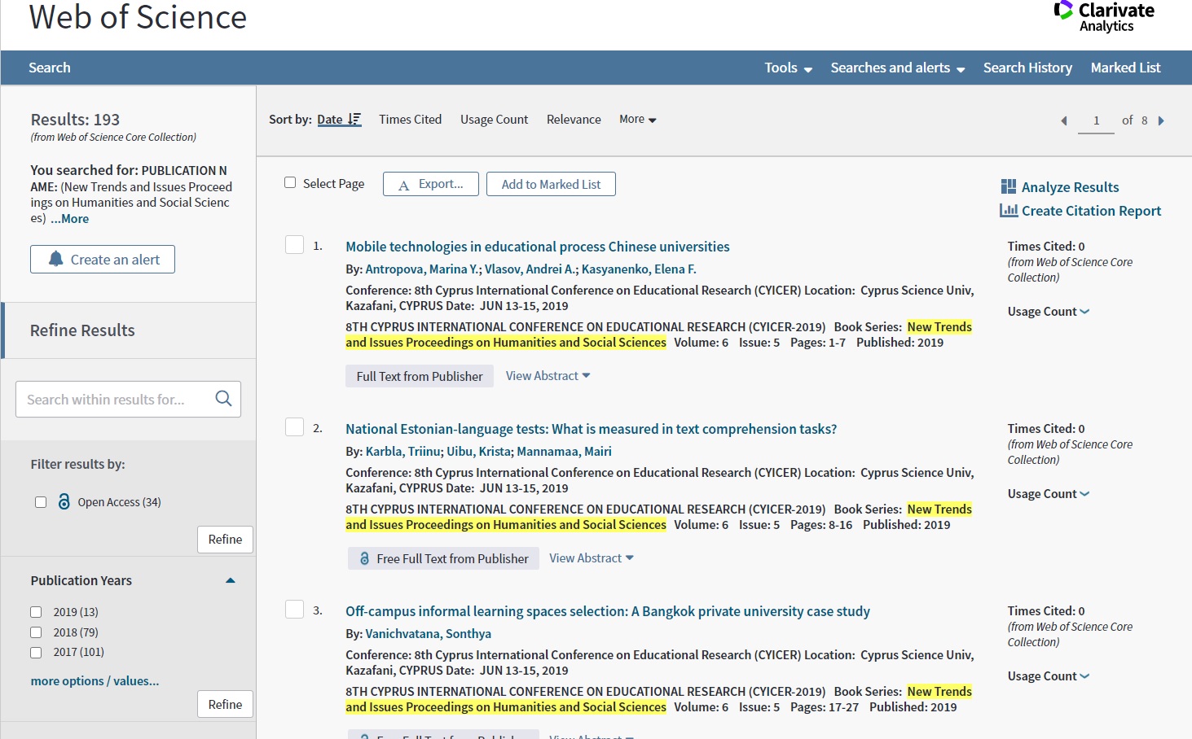This screenshot has width=1192, height=739.
Task: Sort results by Times Cited
Action: [x=410, y=119]
